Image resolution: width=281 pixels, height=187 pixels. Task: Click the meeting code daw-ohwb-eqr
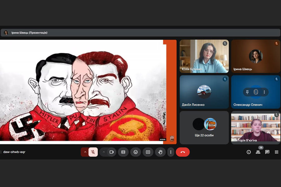click(x=14, y=152)
